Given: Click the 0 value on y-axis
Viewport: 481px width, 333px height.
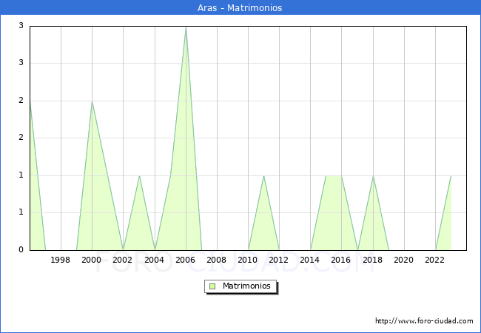Looking at the screenshot, I should 21,249.
